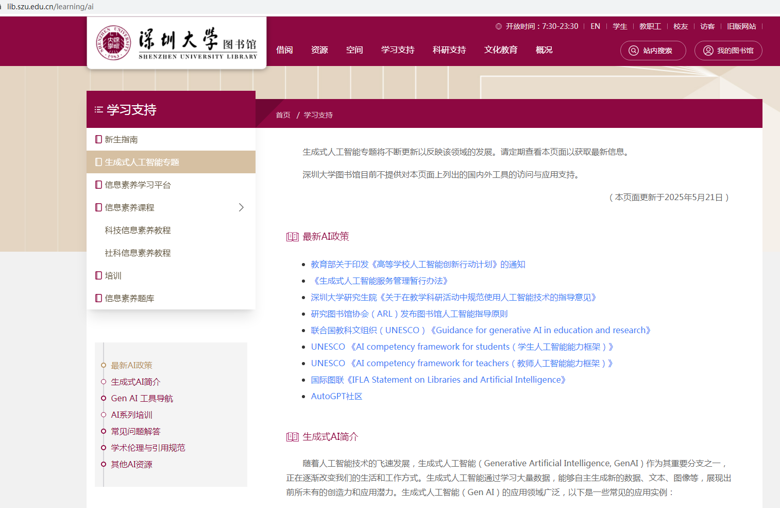Open 生成式人工智能服务管理暂行办法 link
This screenshot has width=780, height=508.
[x=381, y=281]
